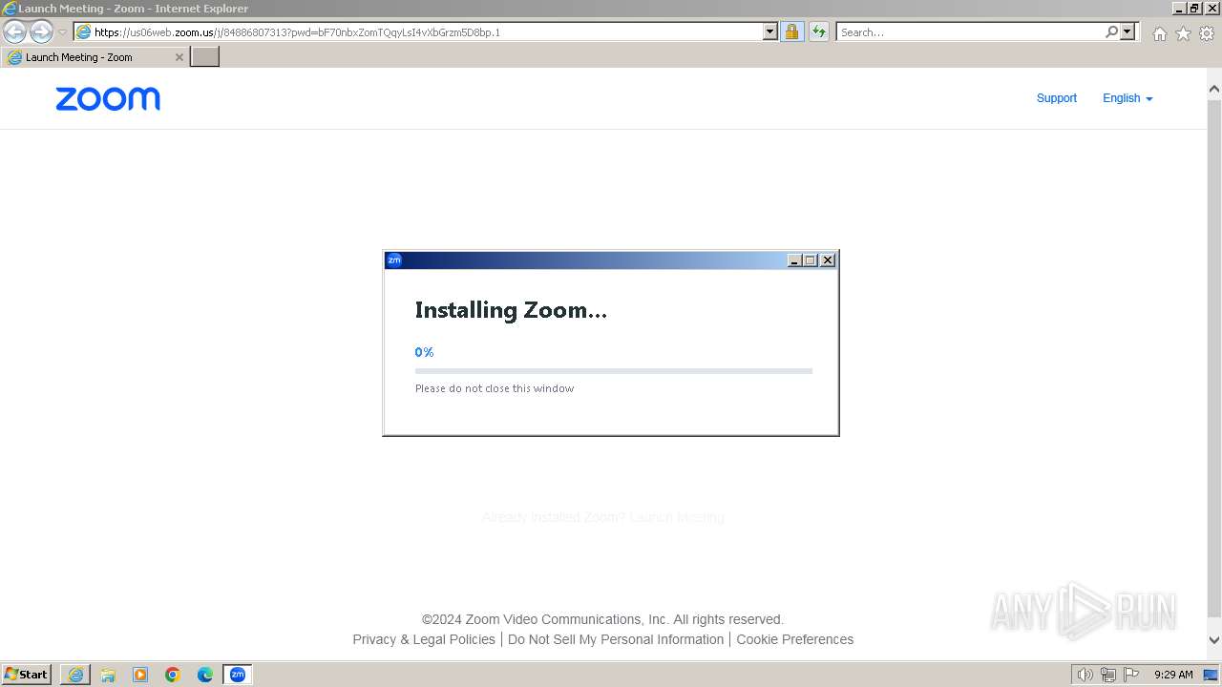Open Action Center flag tray icon
Image resolution: width=1222 pixels, height=687 pixels.
coord(1131,675)
